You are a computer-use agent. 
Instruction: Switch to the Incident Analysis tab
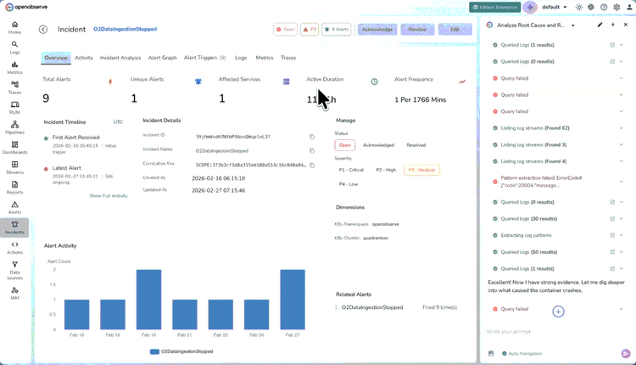(120, 58)
